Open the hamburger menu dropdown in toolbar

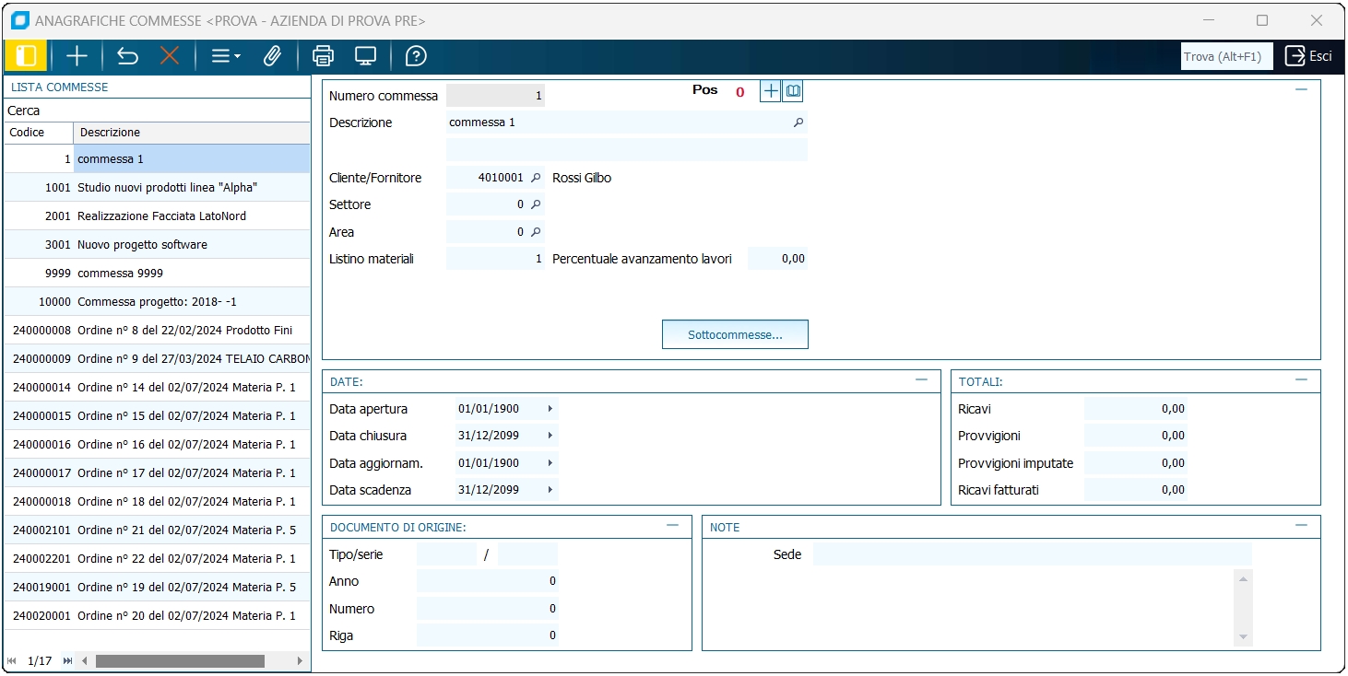point(224,56)
